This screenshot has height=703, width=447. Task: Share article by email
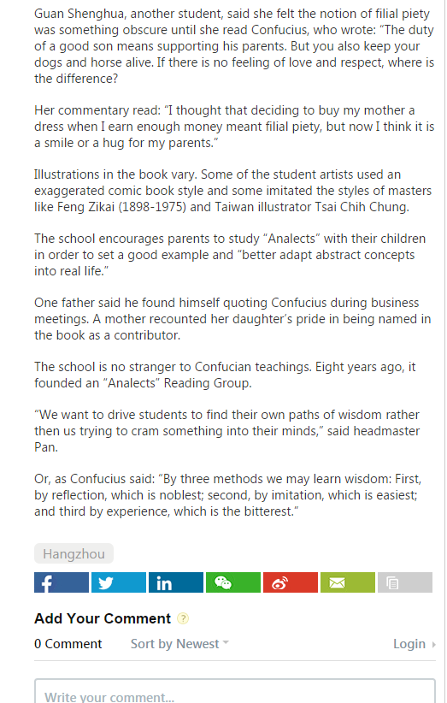(x=348, y=582)
